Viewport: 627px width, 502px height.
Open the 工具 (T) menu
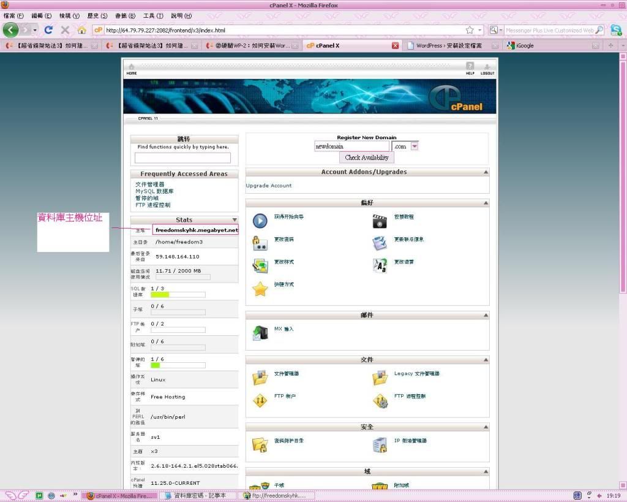[153, 15]
